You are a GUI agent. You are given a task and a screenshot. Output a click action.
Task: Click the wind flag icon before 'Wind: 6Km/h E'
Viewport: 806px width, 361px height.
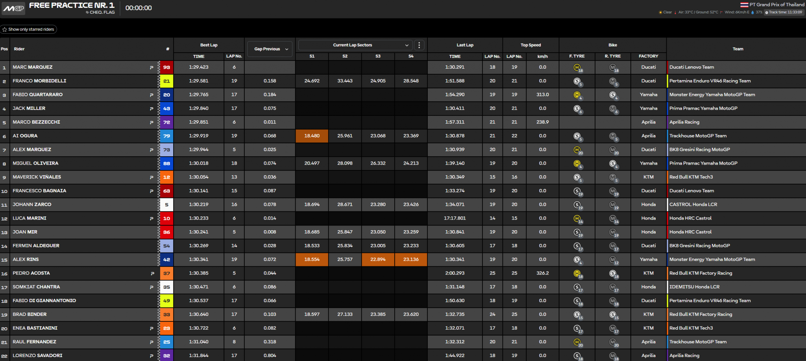(722, 12)
